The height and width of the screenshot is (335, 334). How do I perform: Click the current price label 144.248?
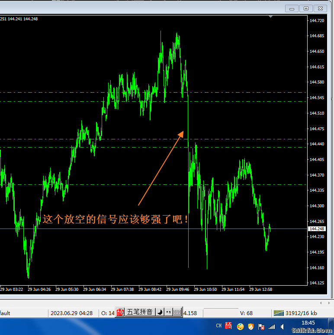pos(317,229)
